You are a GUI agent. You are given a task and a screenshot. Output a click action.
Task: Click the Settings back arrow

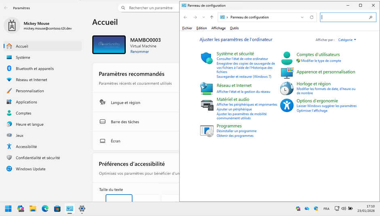[x=6, y=8]
